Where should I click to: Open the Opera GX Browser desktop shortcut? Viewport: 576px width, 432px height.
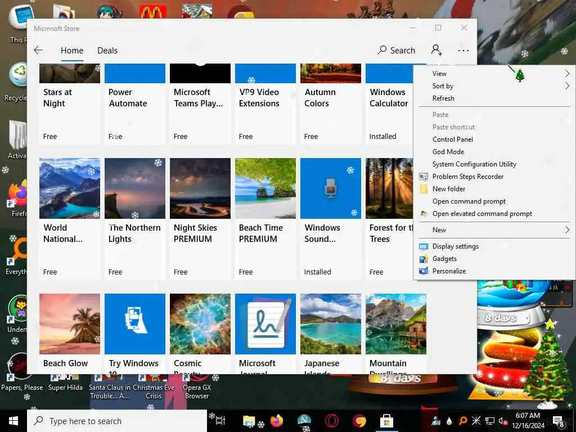point(197,387)
